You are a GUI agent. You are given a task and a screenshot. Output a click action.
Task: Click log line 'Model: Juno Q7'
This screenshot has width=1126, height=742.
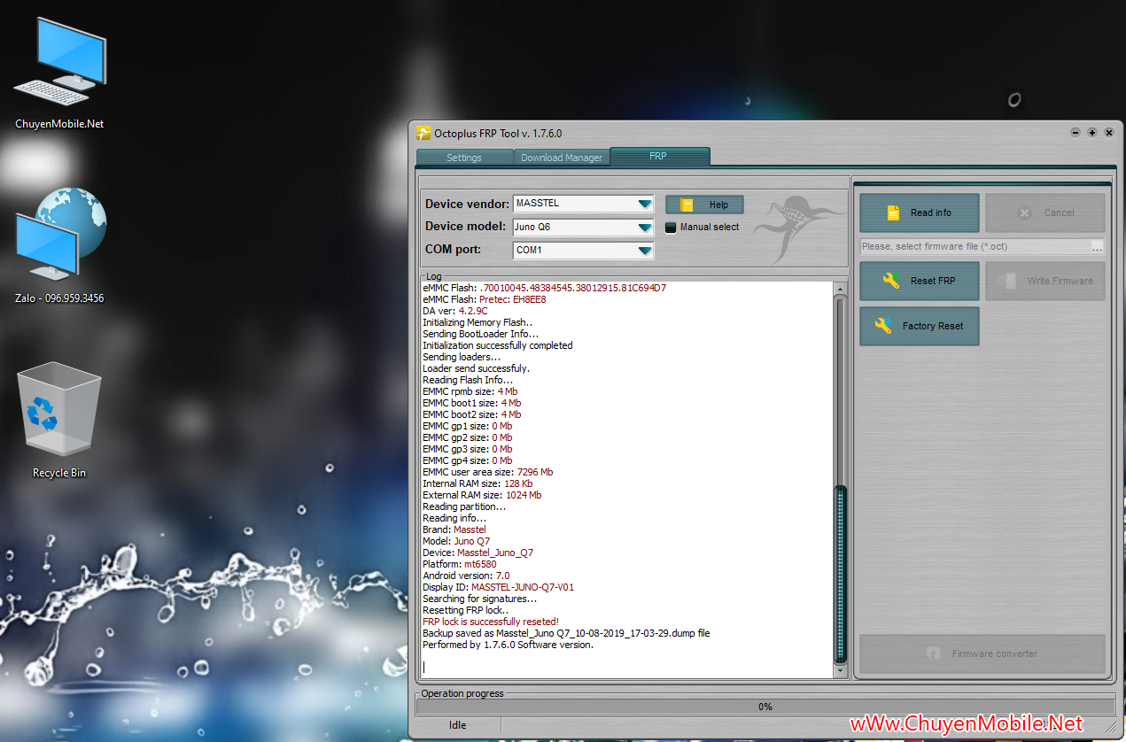[x=456, y=541]
